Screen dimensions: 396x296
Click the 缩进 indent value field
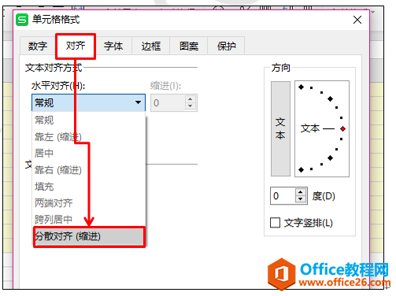pyautogui.click(x=168, y=102)
